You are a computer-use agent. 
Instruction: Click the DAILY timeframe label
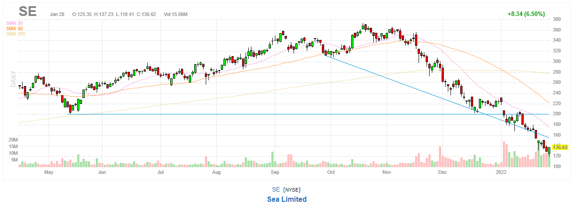coord(13,78)
